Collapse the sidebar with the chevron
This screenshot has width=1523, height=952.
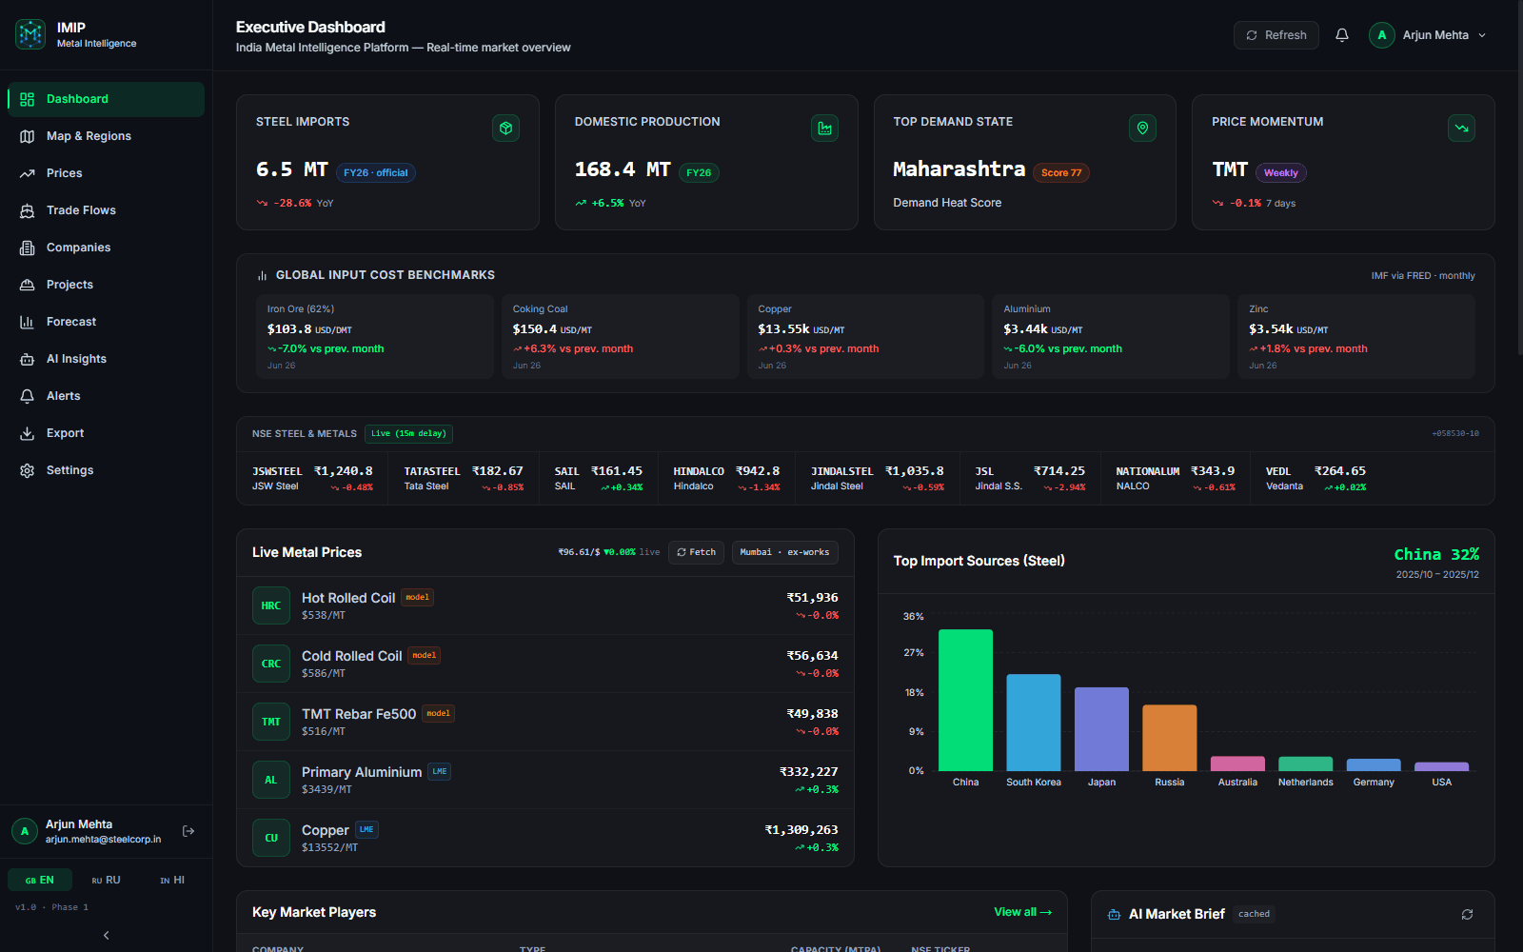(x=106, y=935)
